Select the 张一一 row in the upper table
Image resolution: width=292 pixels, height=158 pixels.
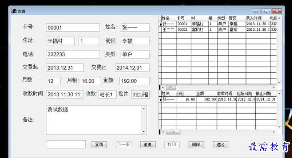217,24
